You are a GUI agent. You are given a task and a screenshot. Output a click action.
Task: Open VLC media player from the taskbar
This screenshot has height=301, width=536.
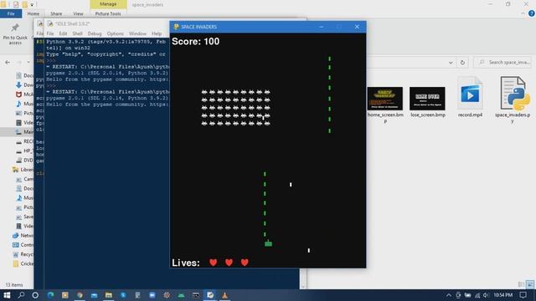tap(224, 295)
